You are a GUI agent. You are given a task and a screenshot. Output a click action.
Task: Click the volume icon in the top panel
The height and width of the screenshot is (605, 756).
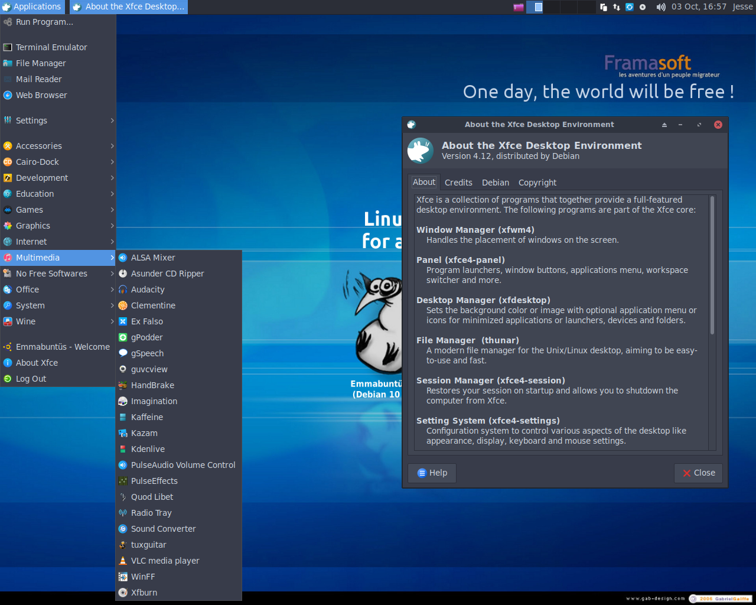pyautogui.click(x=660, y=7)
